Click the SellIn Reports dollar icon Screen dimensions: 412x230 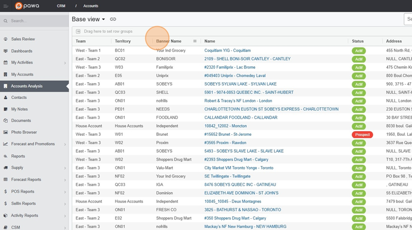click(5, 203)
